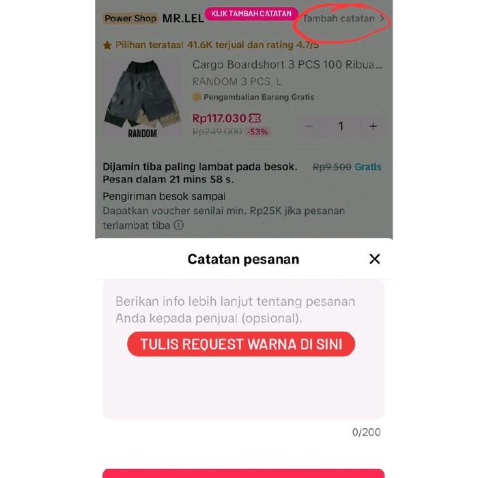Click the order note text field
Viewport: 478px width, 478px height.
243,350
